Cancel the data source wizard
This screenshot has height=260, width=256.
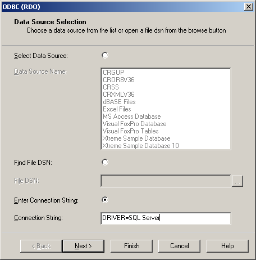coord(180,246)
